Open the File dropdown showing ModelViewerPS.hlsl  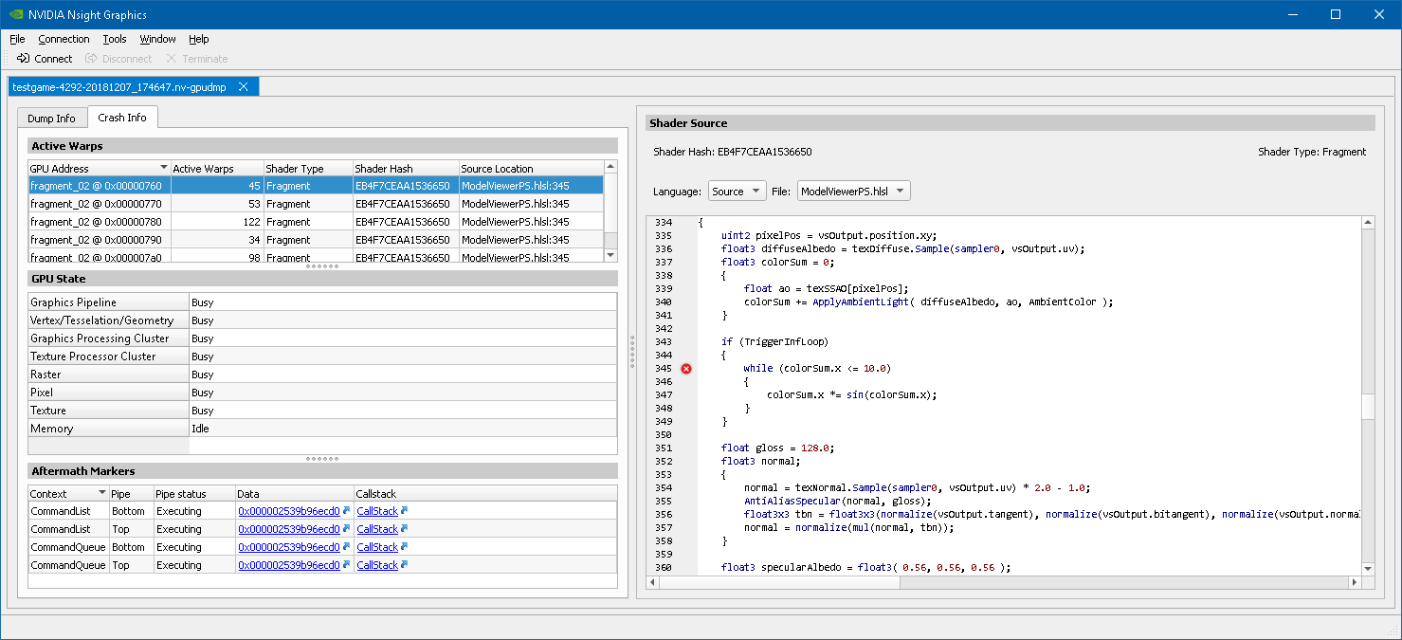(x=853, y=192)
